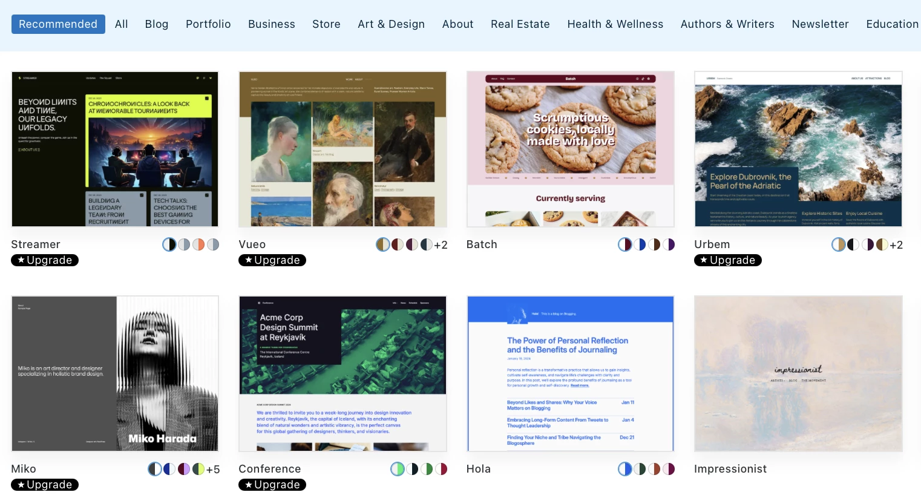The height and width of the screenshot is (495, 921).
Task: Select the first color swatch for Streamer
Action: 169,244
